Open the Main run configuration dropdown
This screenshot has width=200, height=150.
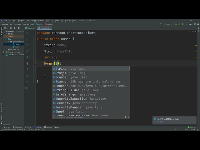[168, 24]
